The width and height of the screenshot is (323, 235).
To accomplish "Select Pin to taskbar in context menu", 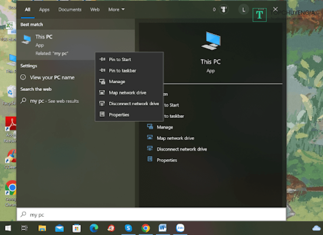I will coord(122,71).
